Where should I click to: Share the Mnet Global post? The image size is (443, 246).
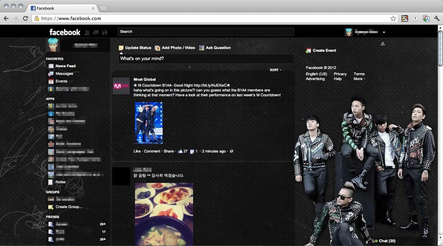pos(169,151)
